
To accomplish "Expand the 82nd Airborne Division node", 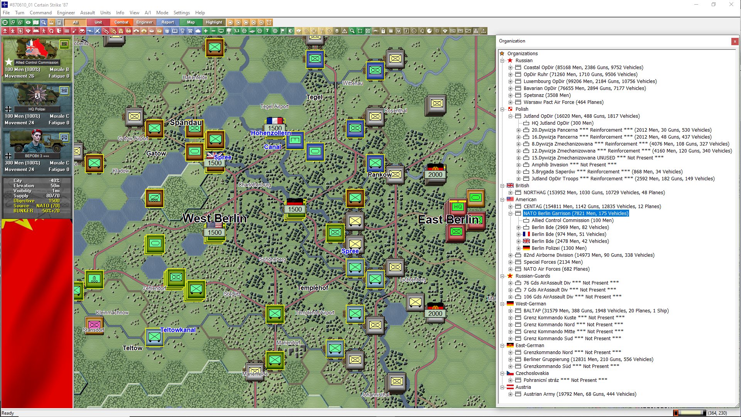I will pos(510,255).
